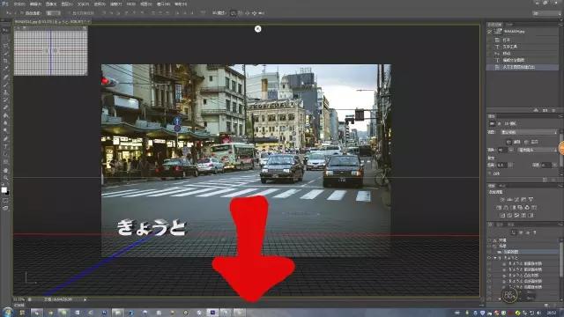Select the Lasso tool

pos(6,47)
